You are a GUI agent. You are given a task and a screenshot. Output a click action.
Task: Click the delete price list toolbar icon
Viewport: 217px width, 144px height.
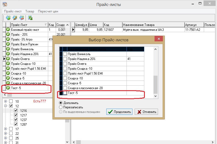22,18
